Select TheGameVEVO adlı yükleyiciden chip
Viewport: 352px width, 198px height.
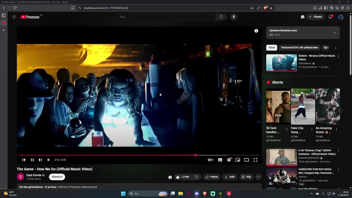coord(299,48)
